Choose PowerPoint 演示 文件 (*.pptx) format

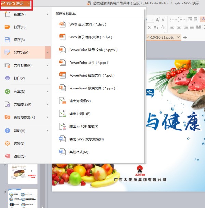(93, 50)
